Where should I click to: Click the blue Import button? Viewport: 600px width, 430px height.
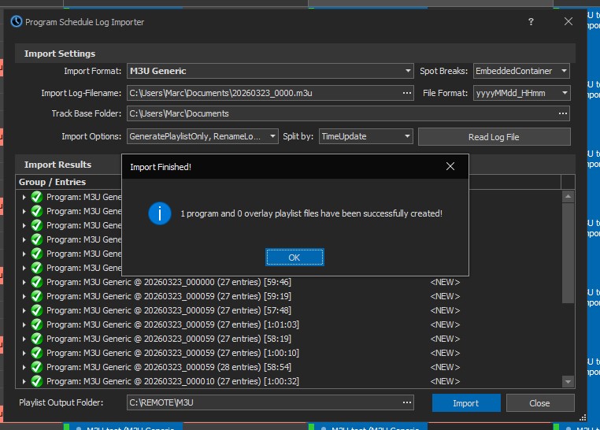point(465,403)
